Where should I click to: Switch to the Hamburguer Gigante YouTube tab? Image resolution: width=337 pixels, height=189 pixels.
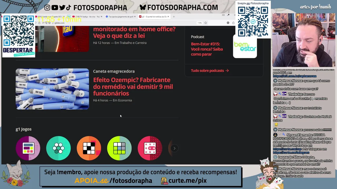tap(50, 17)
